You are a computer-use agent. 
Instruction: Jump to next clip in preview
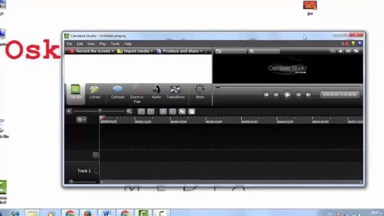[x=308, y=95]
